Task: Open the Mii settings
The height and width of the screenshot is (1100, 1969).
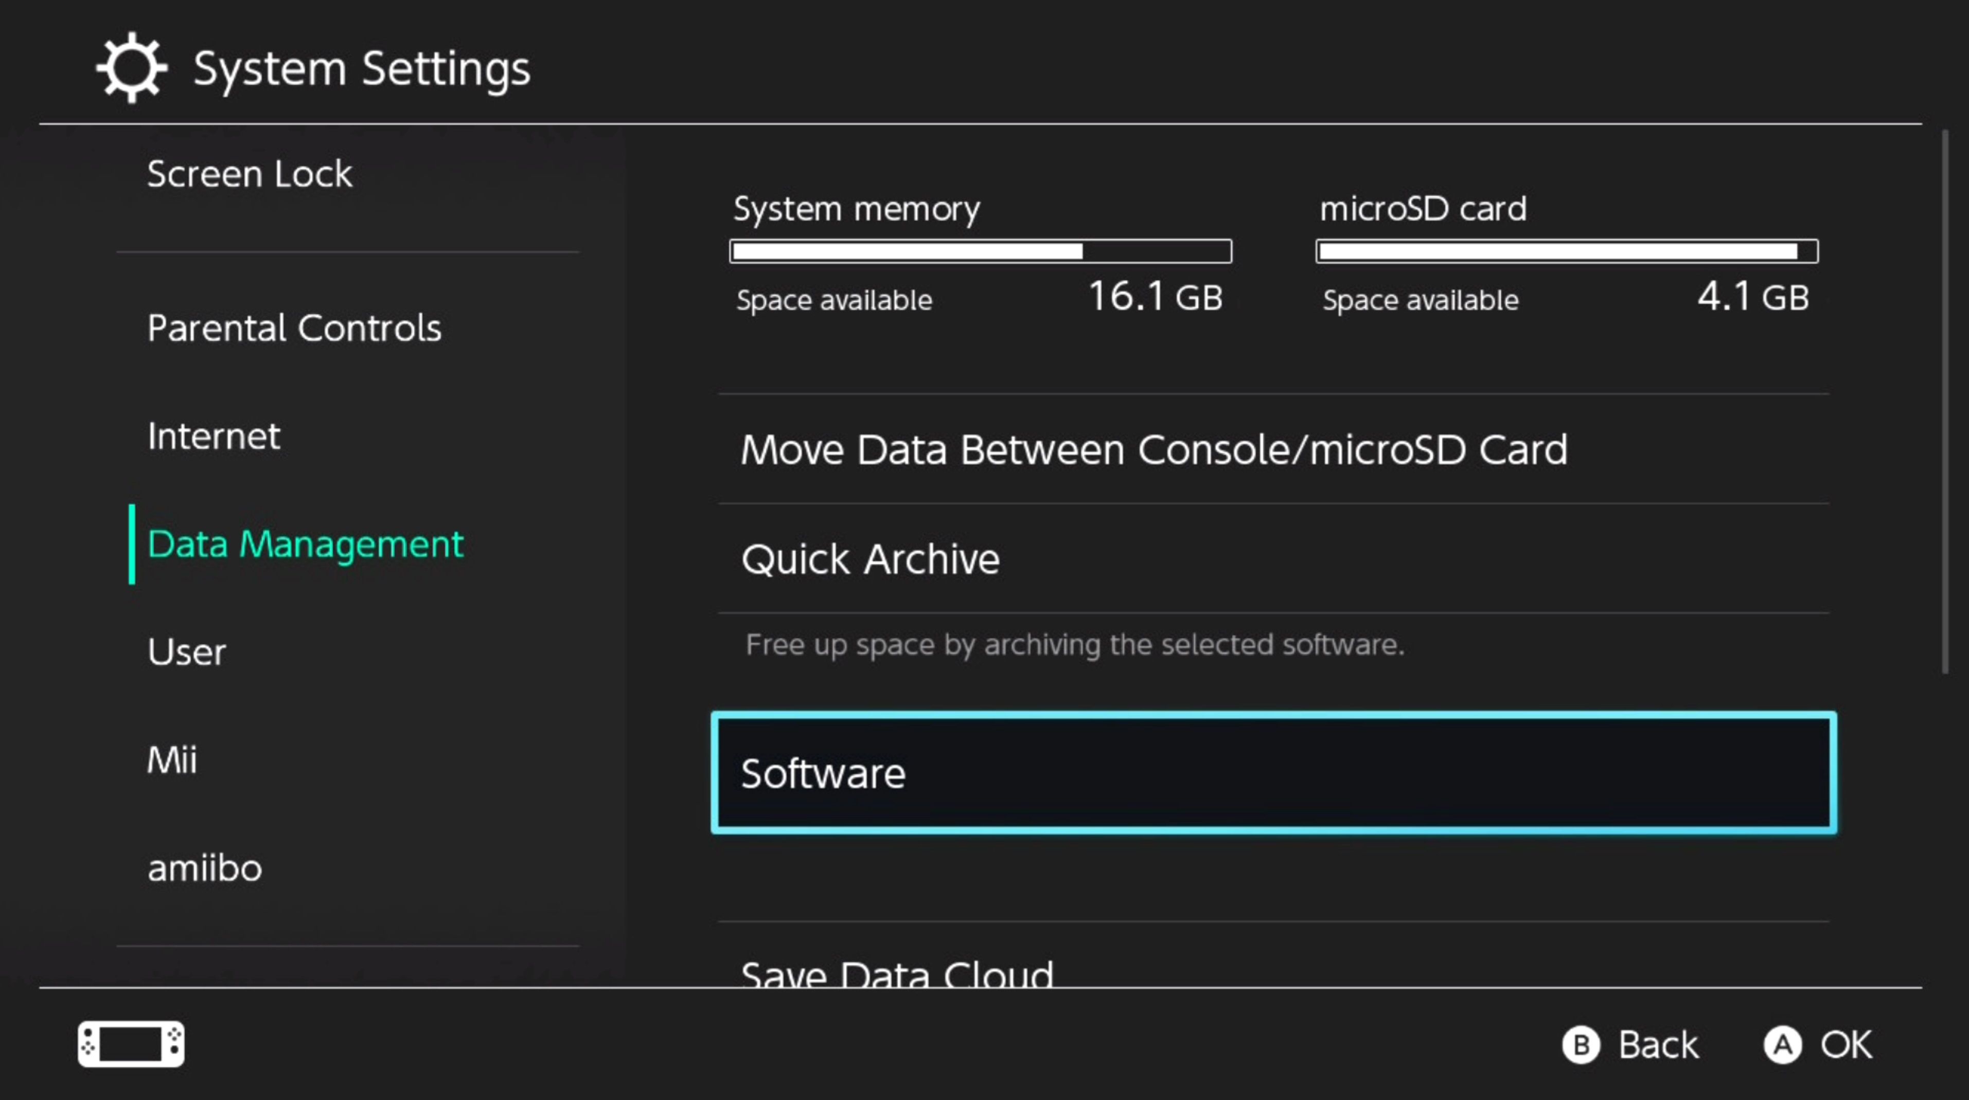Action: pyautogui.click(x=171, y=760)
